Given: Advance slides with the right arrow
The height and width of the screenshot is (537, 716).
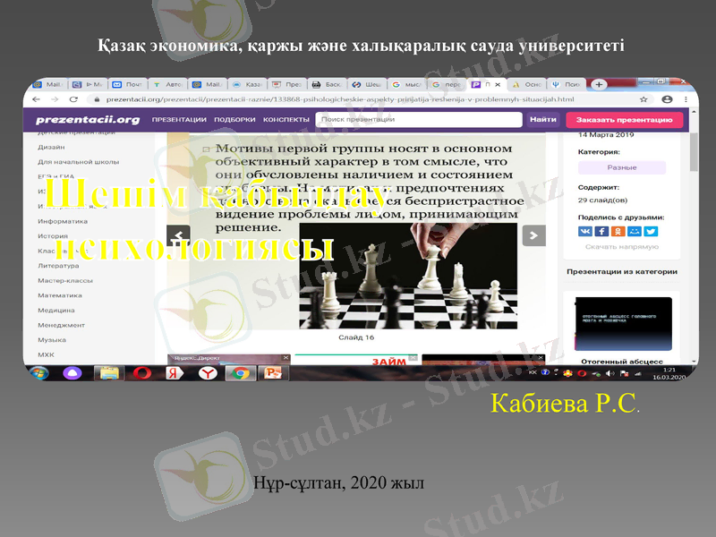Looking at the screenshot, I should pos(533,234).
